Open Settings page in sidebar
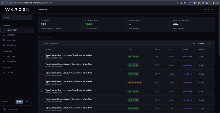 point(17,62)
